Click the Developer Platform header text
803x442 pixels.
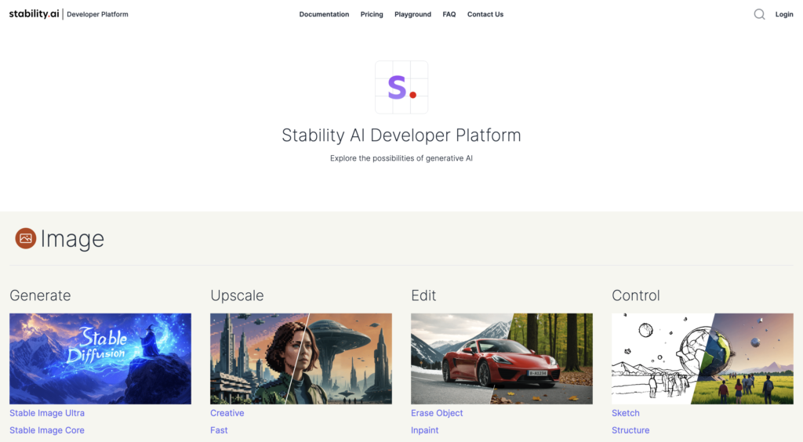(97, 14)
